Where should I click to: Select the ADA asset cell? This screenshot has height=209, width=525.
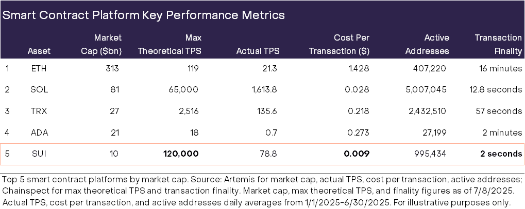pos(36,132)
